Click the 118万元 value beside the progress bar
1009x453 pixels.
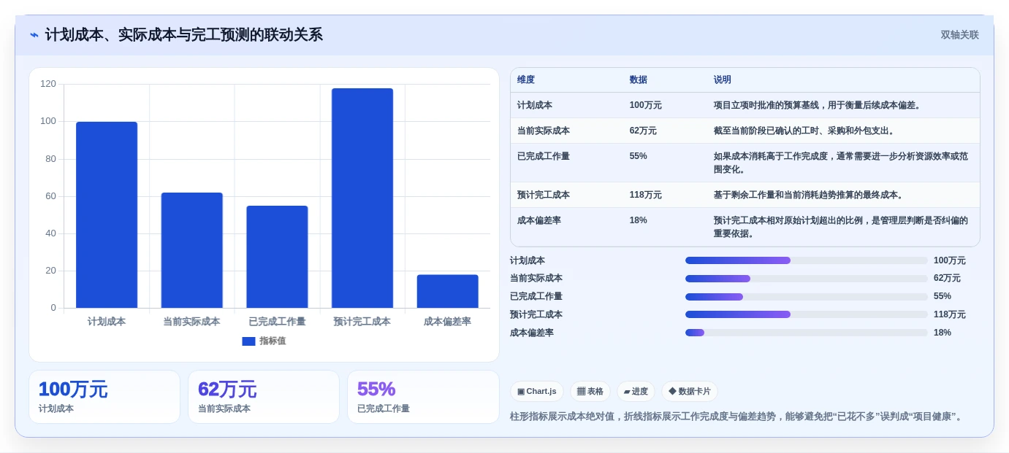tap(950, 314)
